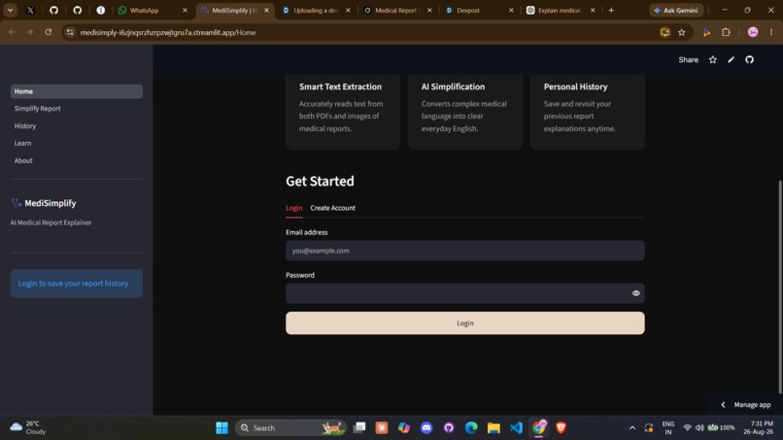Go forward to next page

(x=30, y=32)
